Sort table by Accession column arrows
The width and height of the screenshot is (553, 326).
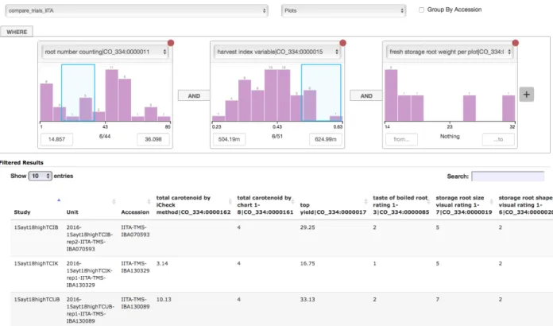point(149,201)
